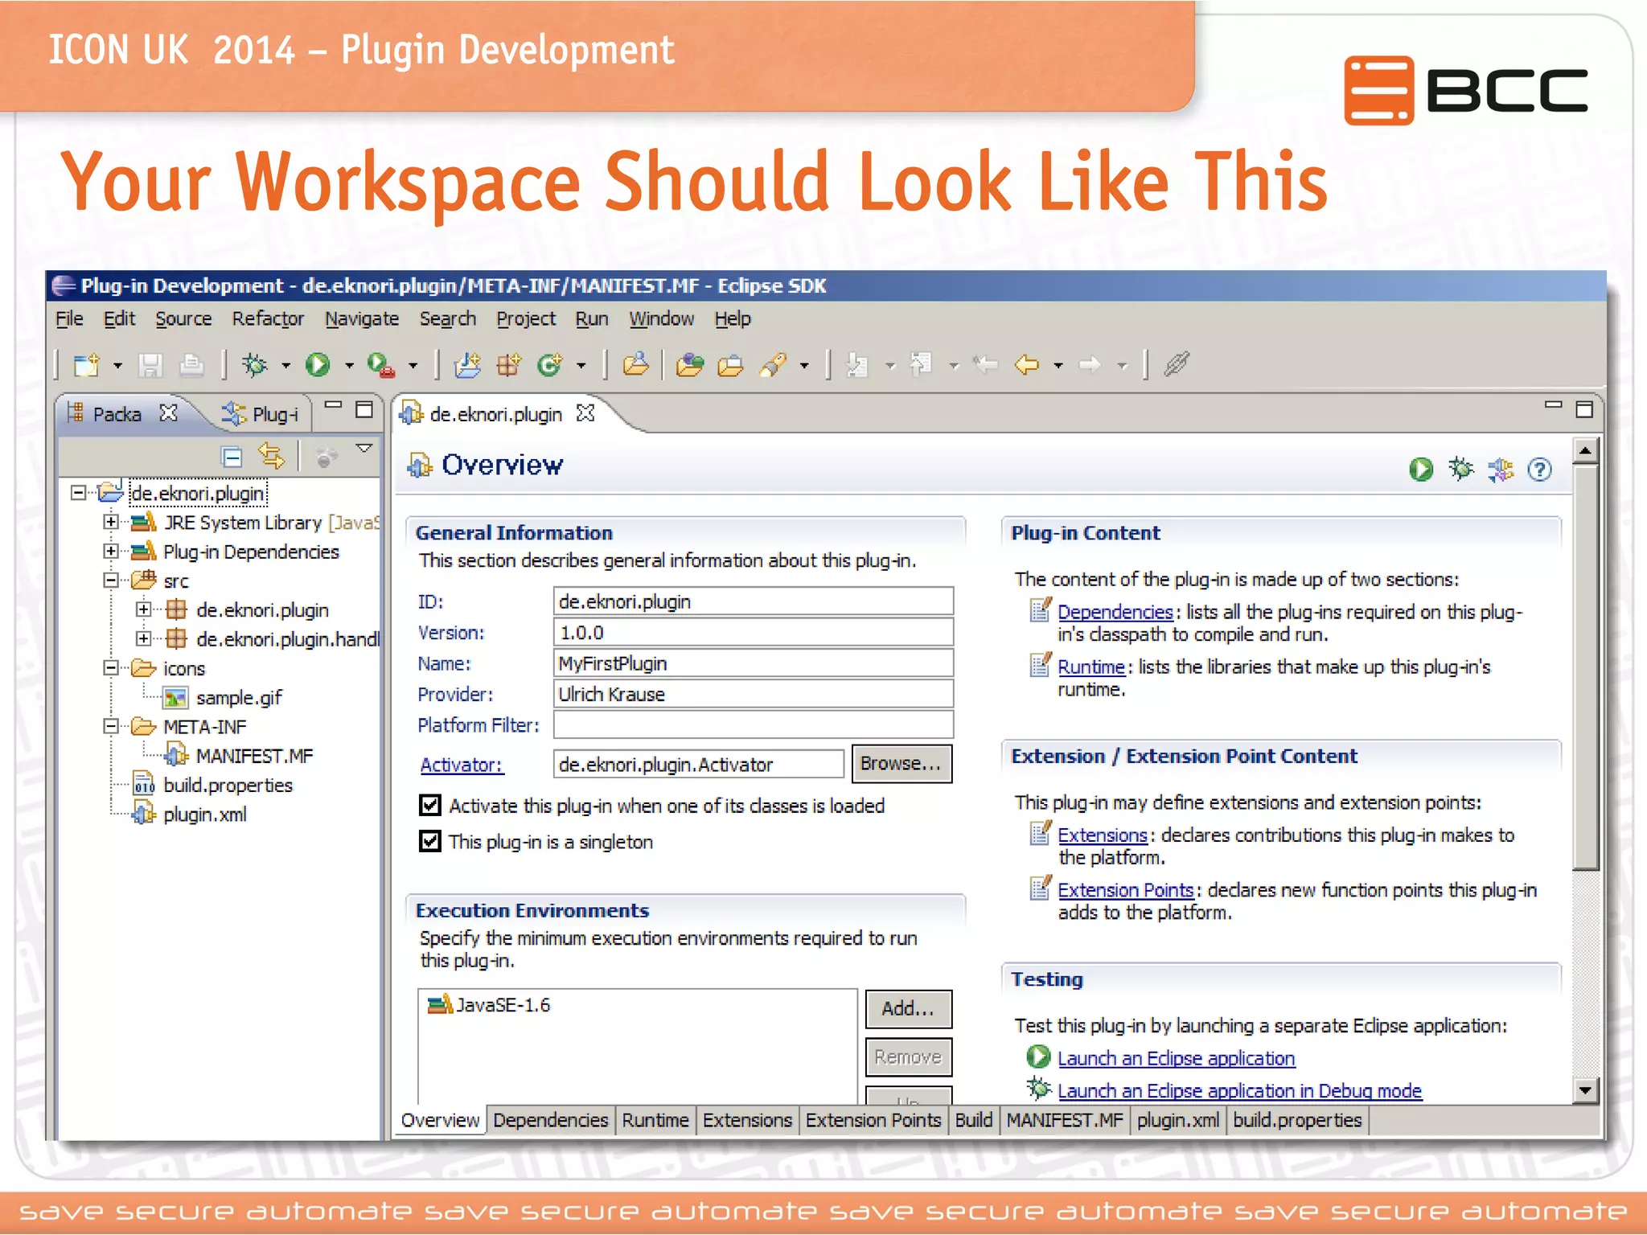
Task: Click the Forward navigation arrow icon
Action: click(1090, 365)
